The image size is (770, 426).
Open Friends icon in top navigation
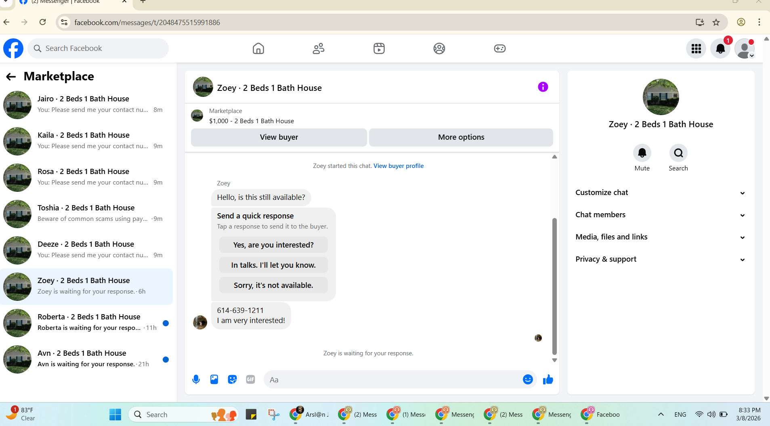(x=319, y=48)
